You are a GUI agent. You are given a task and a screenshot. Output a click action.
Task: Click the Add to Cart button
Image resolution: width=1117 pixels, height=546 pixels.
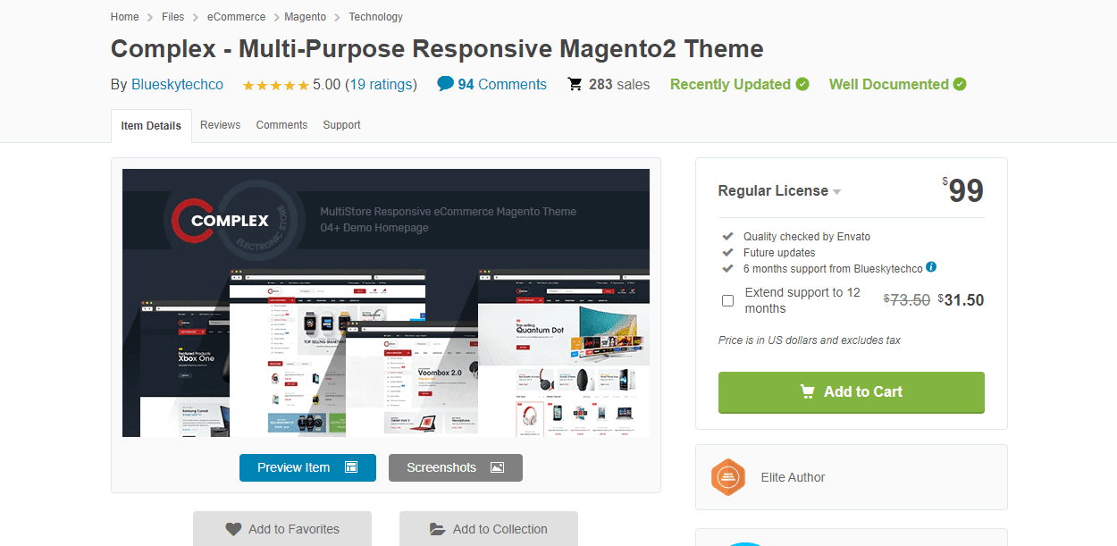[852, 392]
